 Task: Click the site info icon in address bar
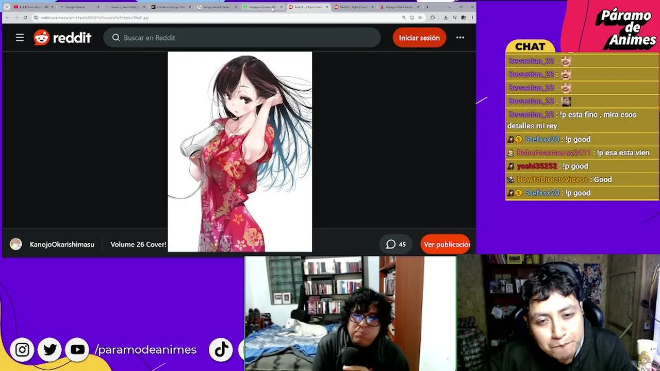pos(36,18)
